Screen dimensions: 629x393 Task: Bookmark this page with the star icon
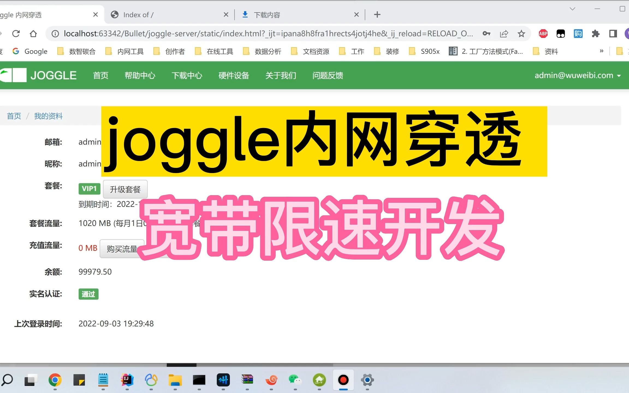click(521, 34)
